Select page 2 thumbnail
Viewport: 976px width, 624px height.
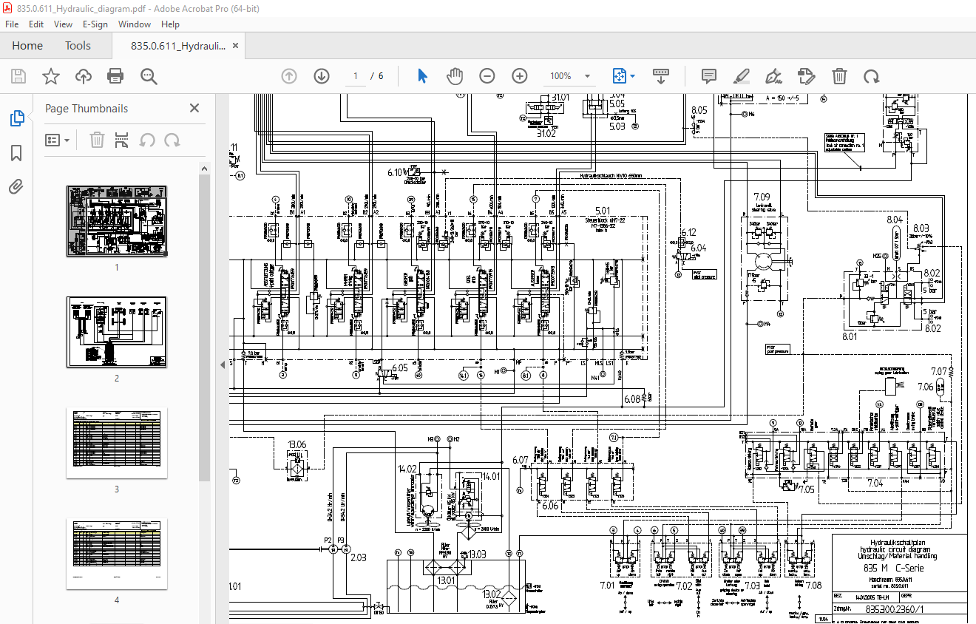coord(117,332)
